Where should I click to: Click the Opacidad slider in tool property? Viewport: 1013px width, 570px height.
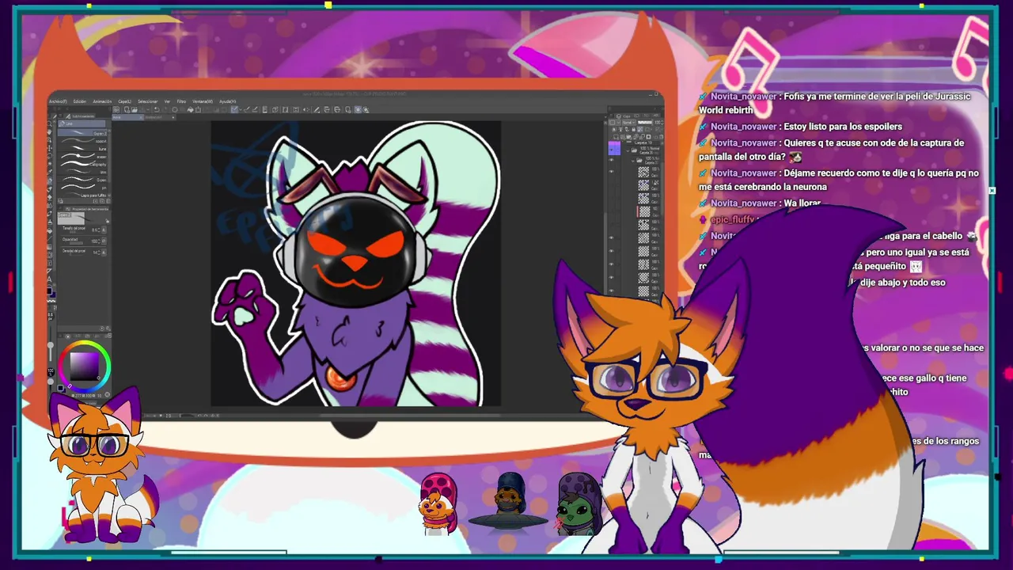click(76, 243)
